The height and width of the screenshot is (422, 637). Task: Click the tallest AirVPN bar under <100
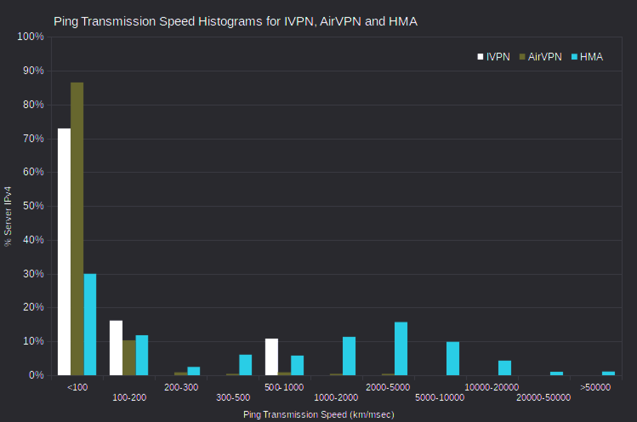pyautogui.click(x=77, y=229)
